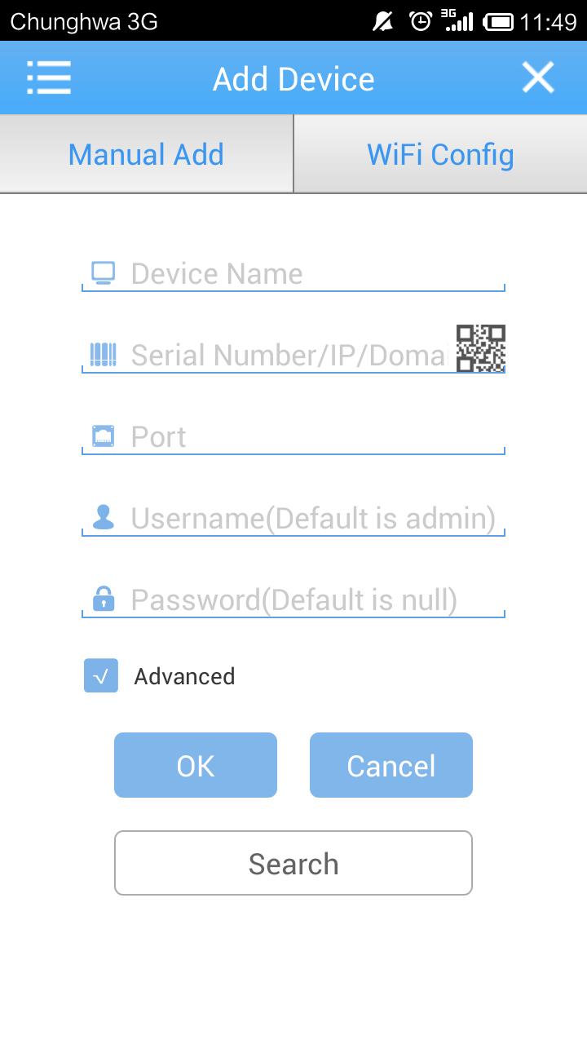587x1044 pixels.
Task: Focus the Device Name input field
Action: [293, 273]
